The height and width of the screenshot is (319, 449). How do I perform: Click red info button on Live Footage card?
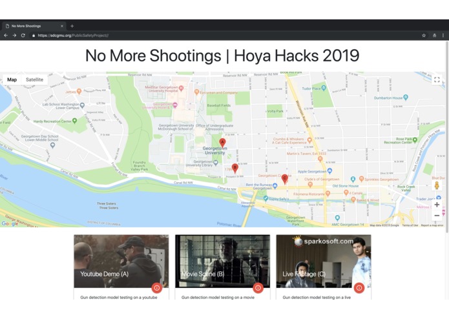(359, 287)
